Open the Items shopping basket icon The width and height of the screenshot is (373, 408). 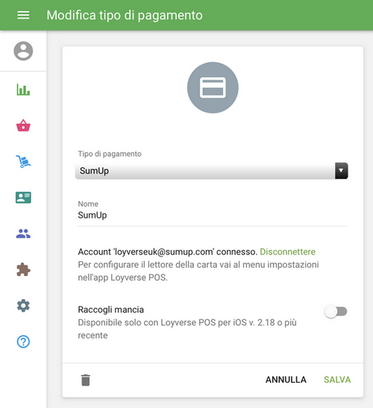coord(23,125)
